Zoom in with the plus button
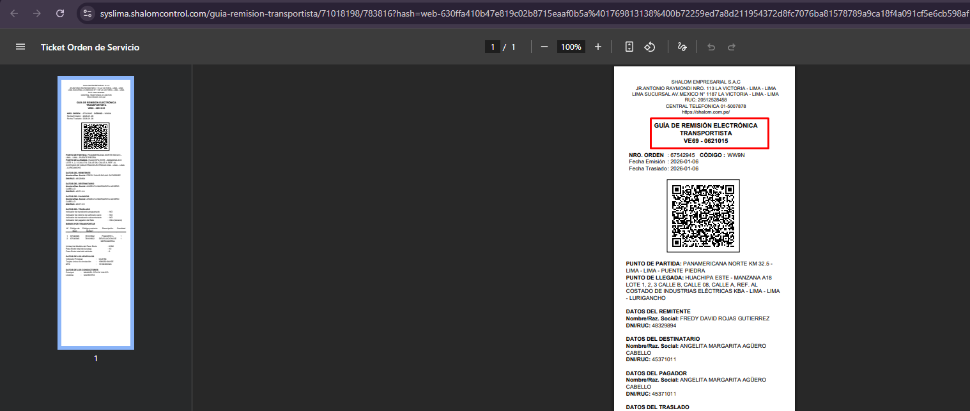This screenshot has height=411, width=970. point(598,47)
